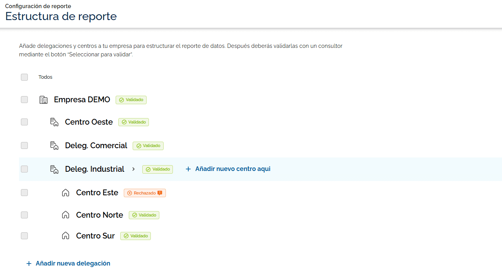Click the Validado badge next to Centro Norte
Image resolution: width=502 pixels, height=274 pixels.
click(144, 215)
